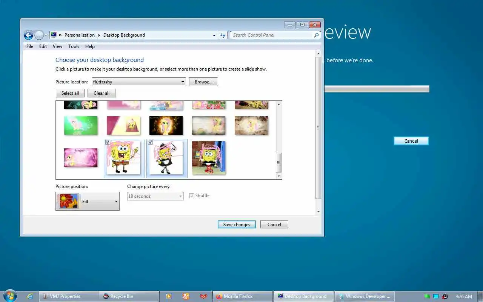Screen dimensions: 483x302
Task: Click Desktop Background taskbar button
Action: click(304, 296)
